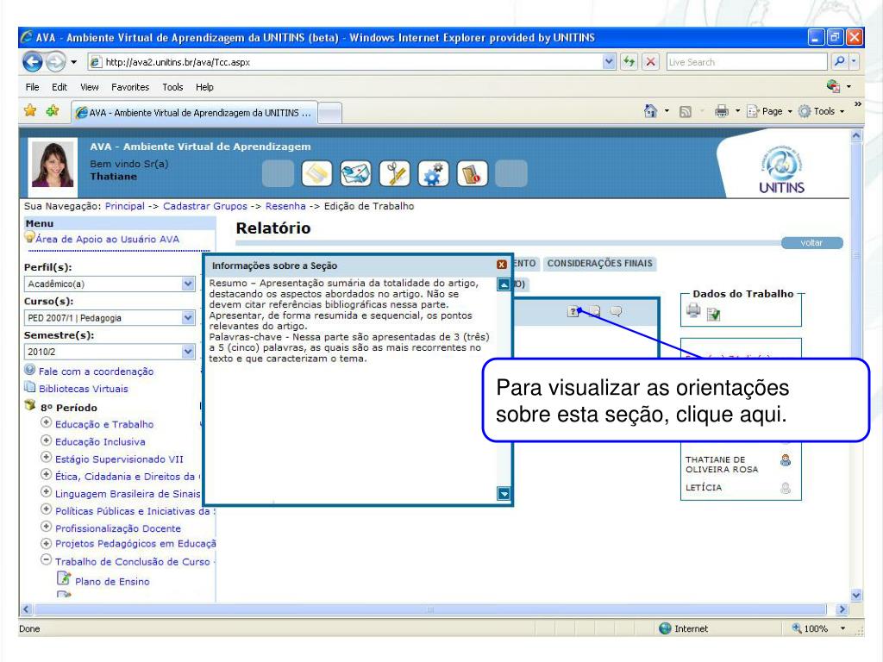The image size is (883, 662).
Task: Expand the Políticas Públicas e Iniciativas node
Action: pos(47,509)
